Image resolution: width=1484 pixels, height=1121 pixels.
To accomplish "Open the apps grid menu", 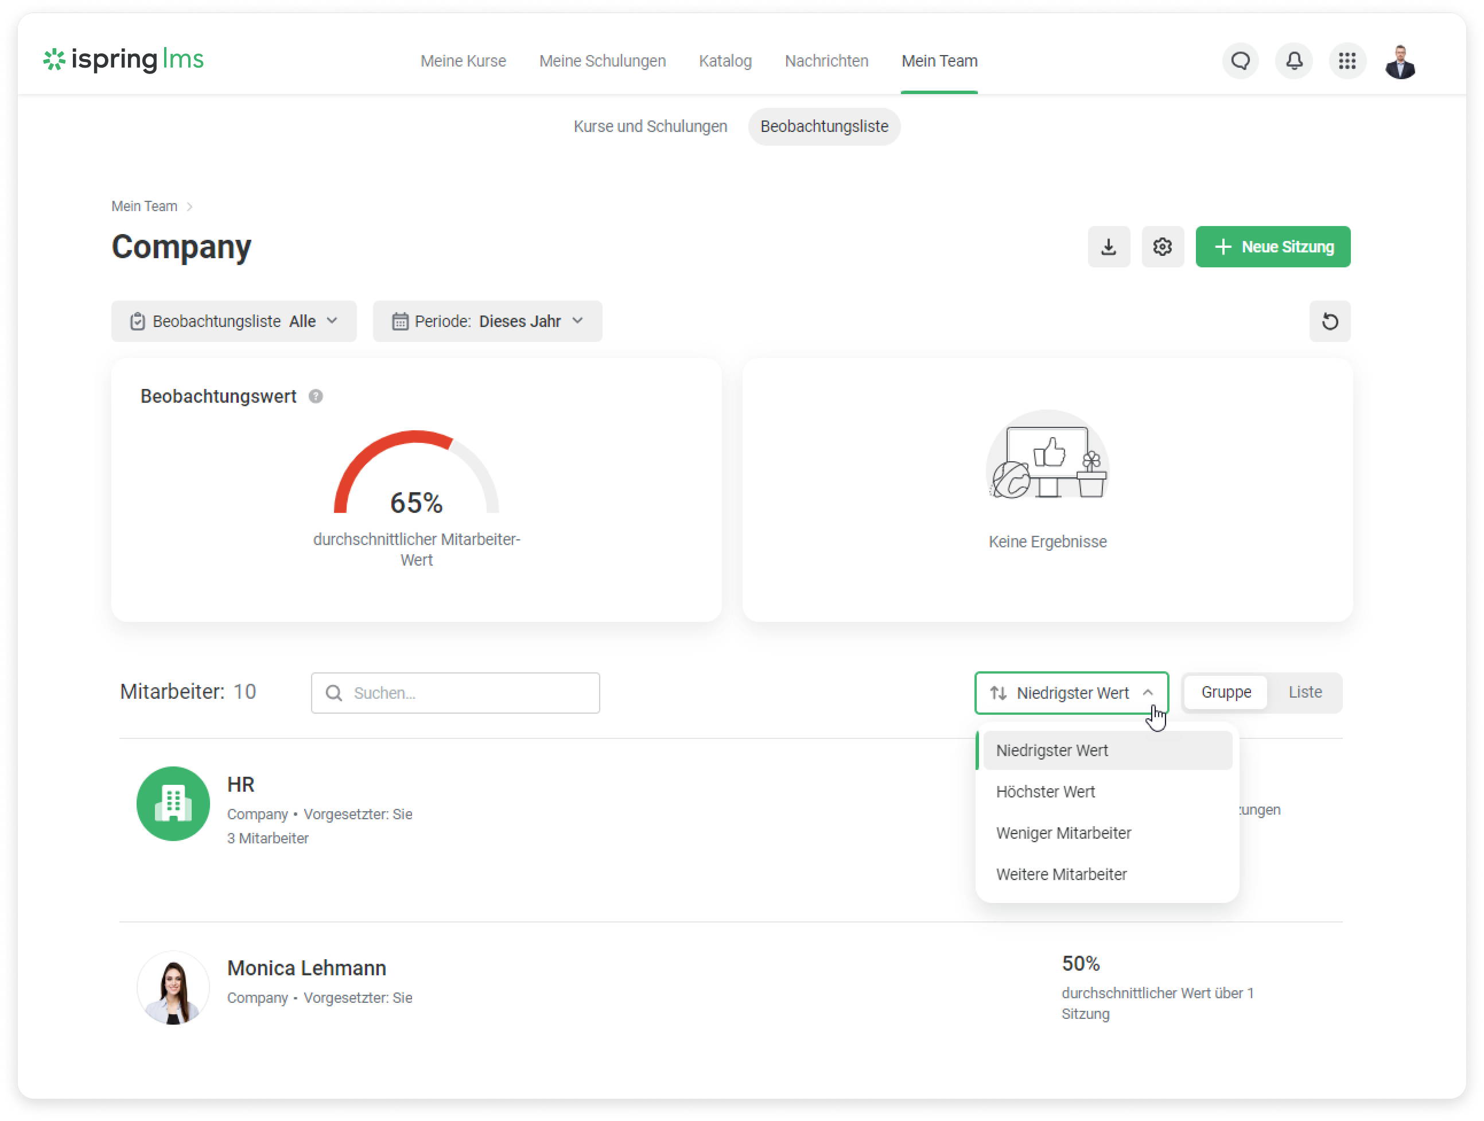I will tap(1346, 61).
